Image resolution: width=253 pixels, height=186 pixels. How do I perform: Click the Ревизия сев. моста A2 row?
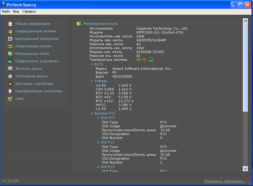(x=115, y=44)
